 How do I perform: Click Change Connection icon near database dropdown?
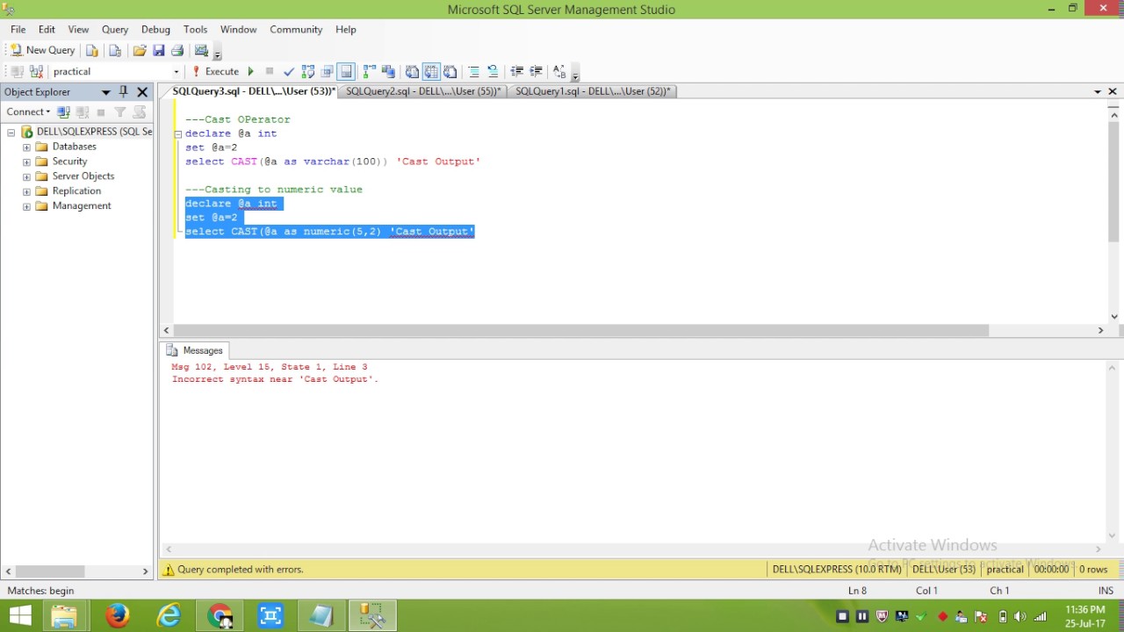coord(37,72)
